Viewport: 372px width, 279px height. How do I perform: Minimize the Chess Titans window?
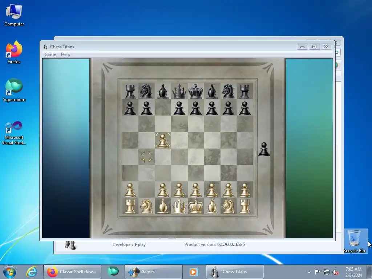pyautogui.click(x=302, y=47)
